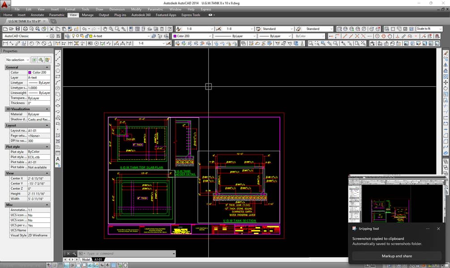Viewport: 450px width, 268px height.
Task: Open the Layer Properties Manager icon
Action: click(x=68, y=36)
